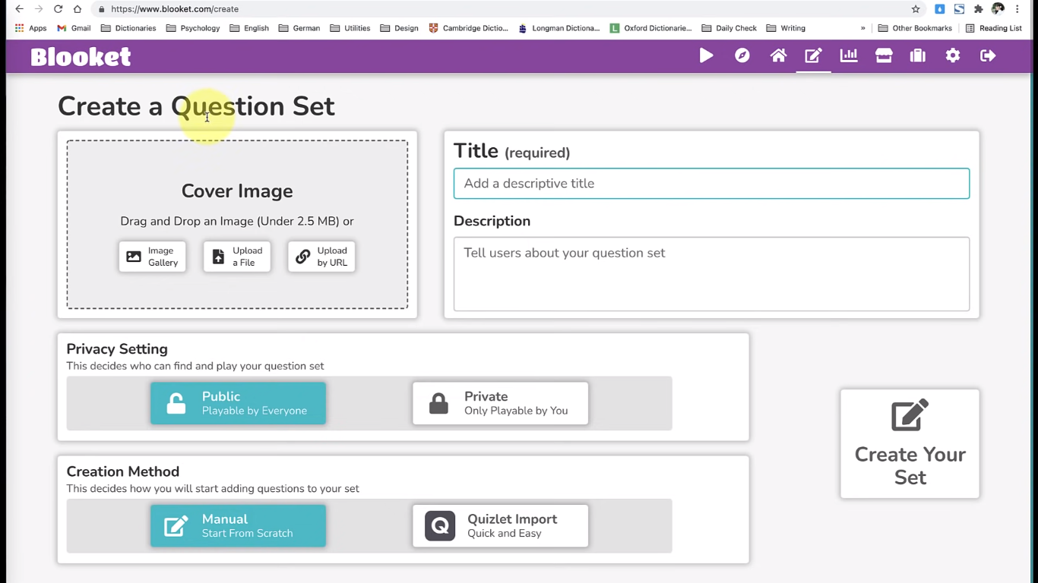Open the Oxford Dictionaries bookmark
This screenshot has width=1038, height=583.
(x=650, y=28)
